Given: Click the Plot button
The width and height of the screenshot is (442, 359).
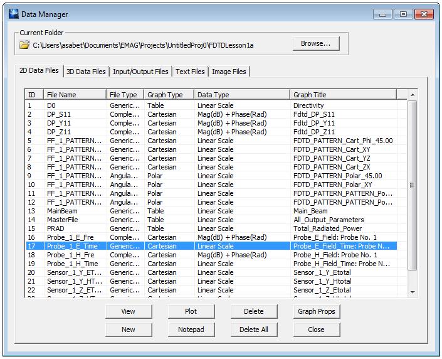Looking at the screenshot, I should [191, 311].
